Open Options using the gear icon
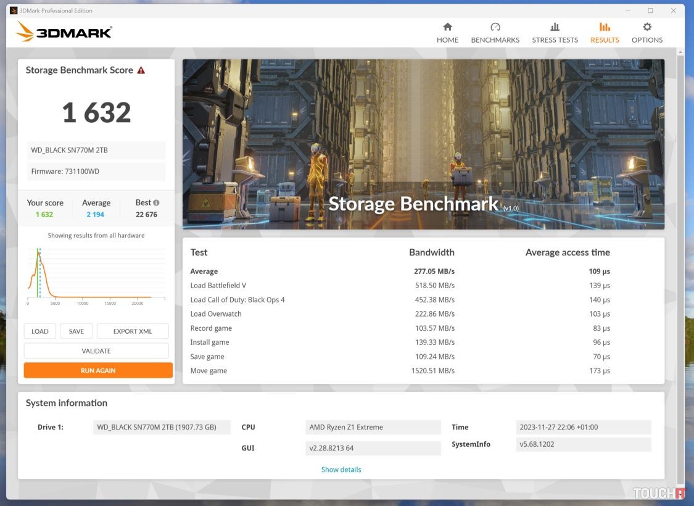This screenshot has width=694, height=506. (646, 27)
